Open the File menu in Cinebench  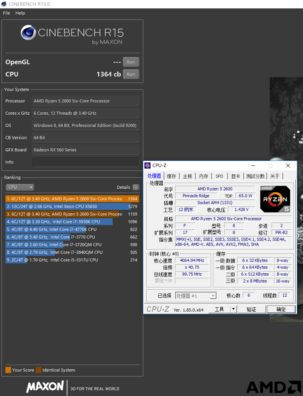coord(7,13)
